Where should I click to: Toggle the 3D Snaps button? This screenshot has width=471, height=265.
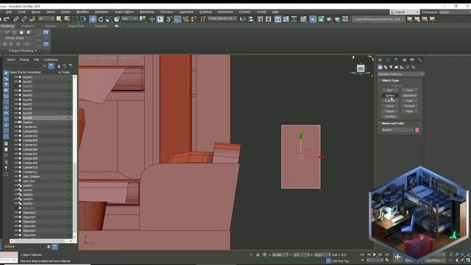click(x=169, y=19)
